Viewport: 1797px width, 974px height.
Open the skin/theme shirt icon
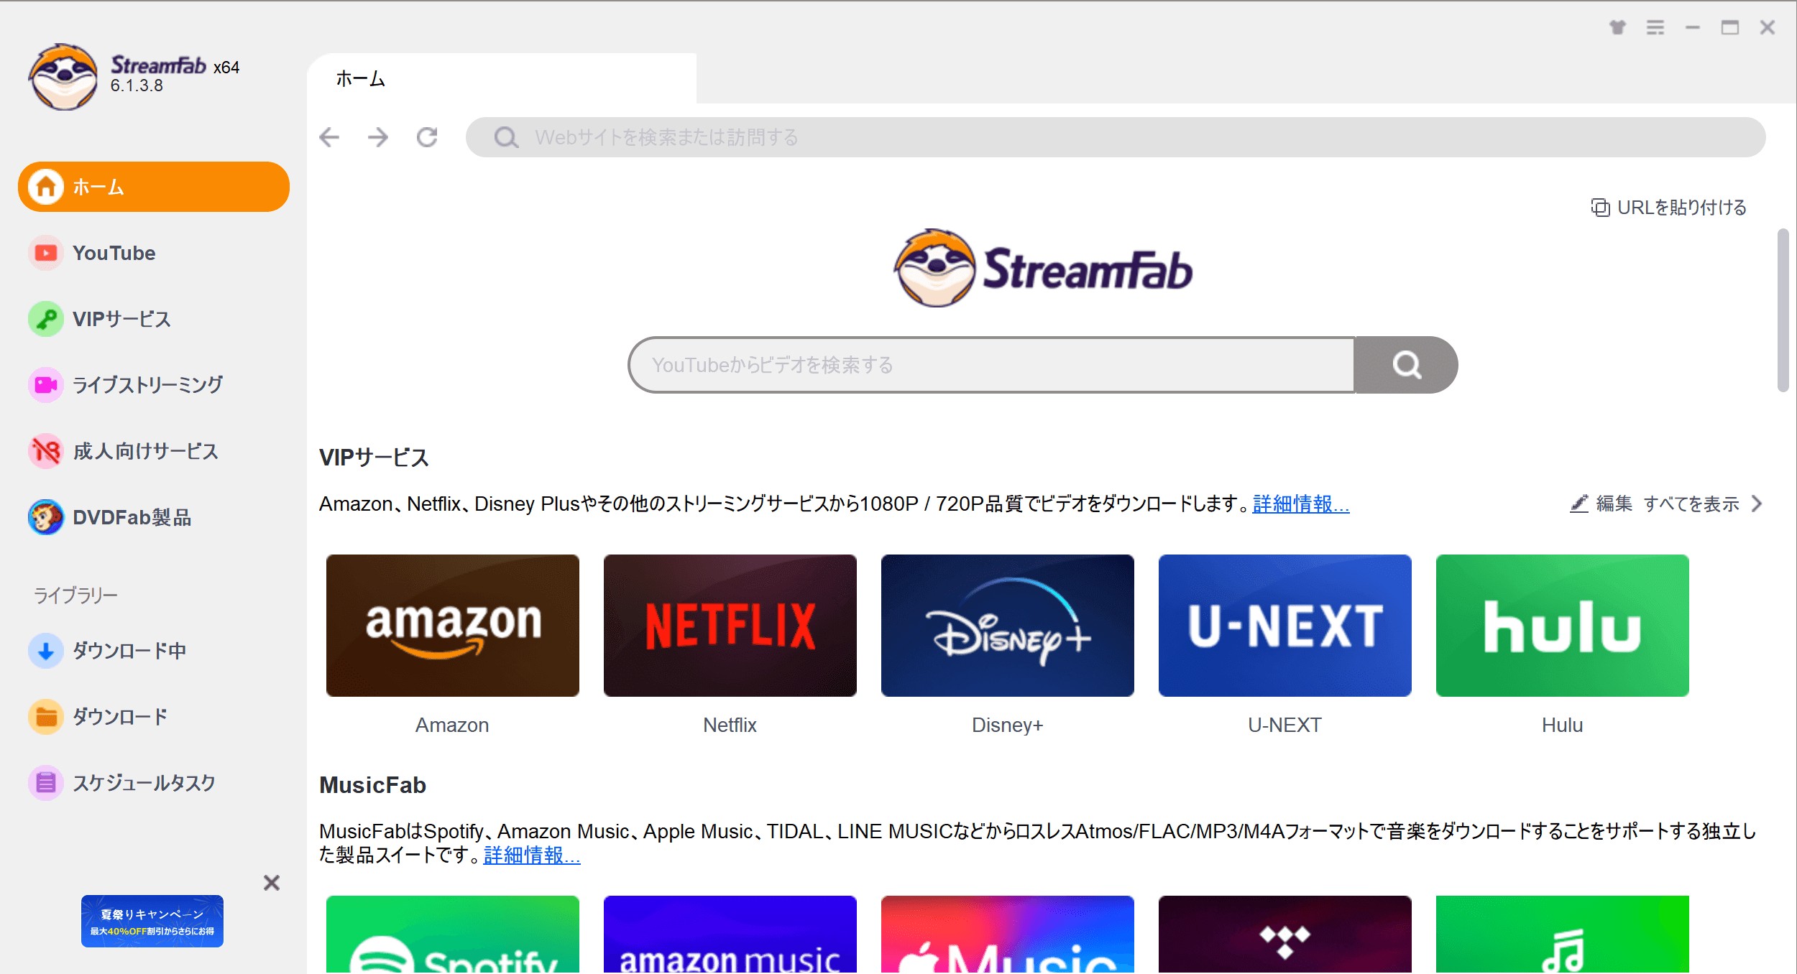tap(1617, 27)
